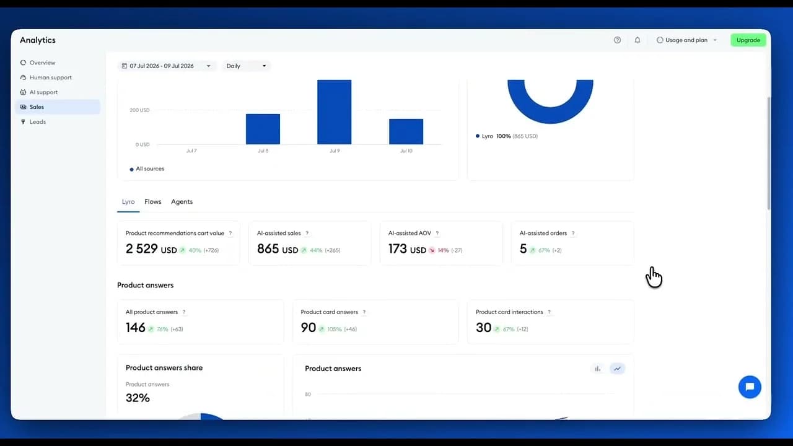Click help icon next to AI-assisted sales
Screen dimensions: 793x446
coord(307,234)
